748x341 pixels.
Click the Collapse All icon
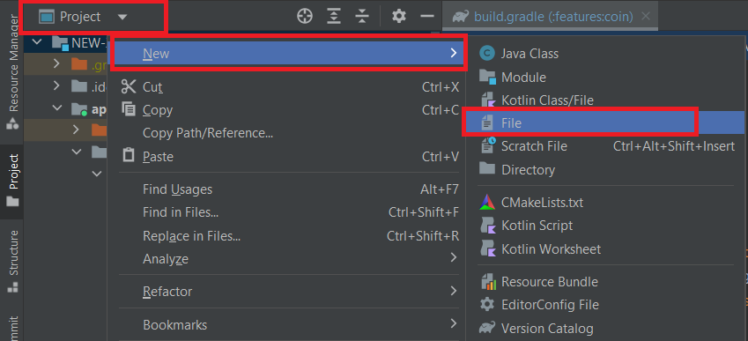pos(363,17)
